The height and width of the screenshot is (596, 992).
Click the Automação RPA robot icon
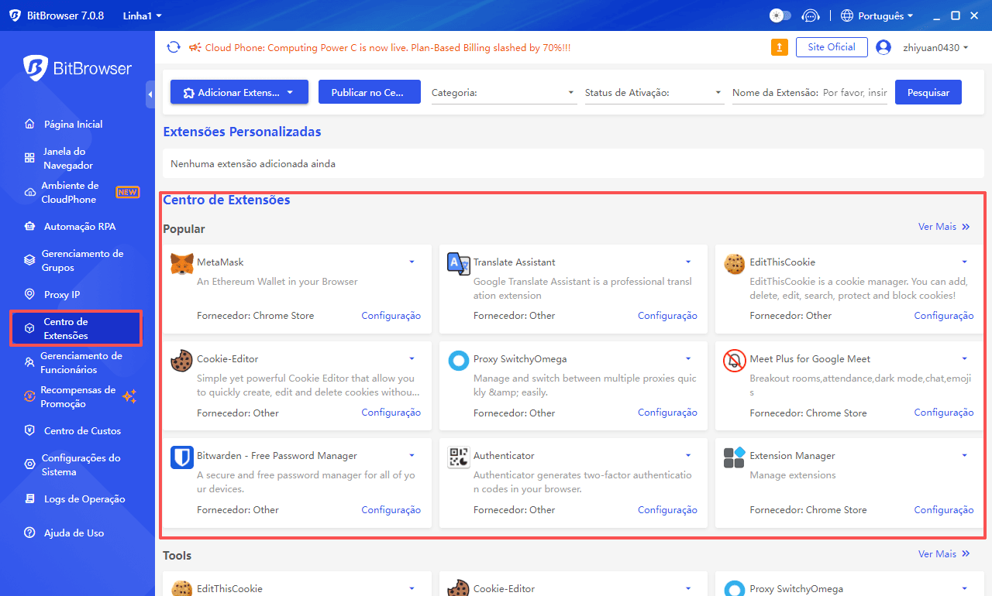(x=30, y=226)
